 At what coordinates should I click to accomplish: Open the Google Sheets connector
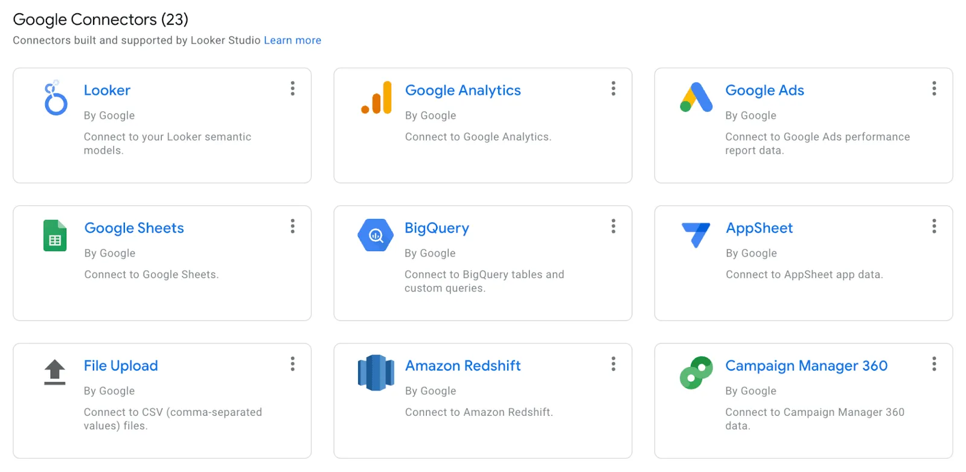pos(134,228)
